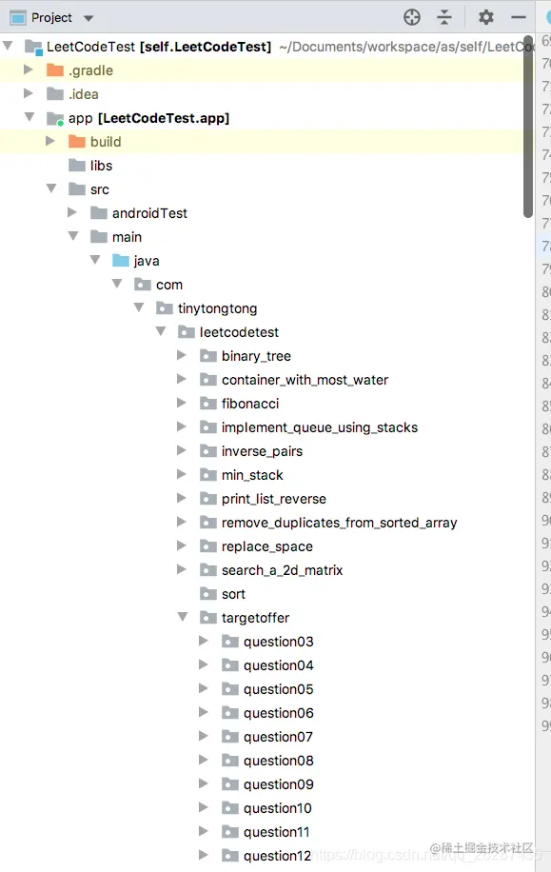This screenshot has height=872, width=551.
Task: Hide the Project panel with the minus icon
Action: [x=519, y=18]
